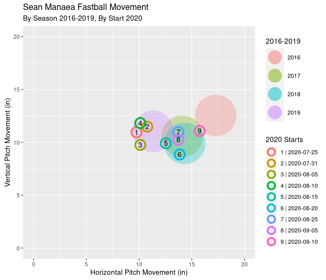Click the plotted marker labeled 3
This screenshot has width=326, height=280.
(x=140, y=145)
